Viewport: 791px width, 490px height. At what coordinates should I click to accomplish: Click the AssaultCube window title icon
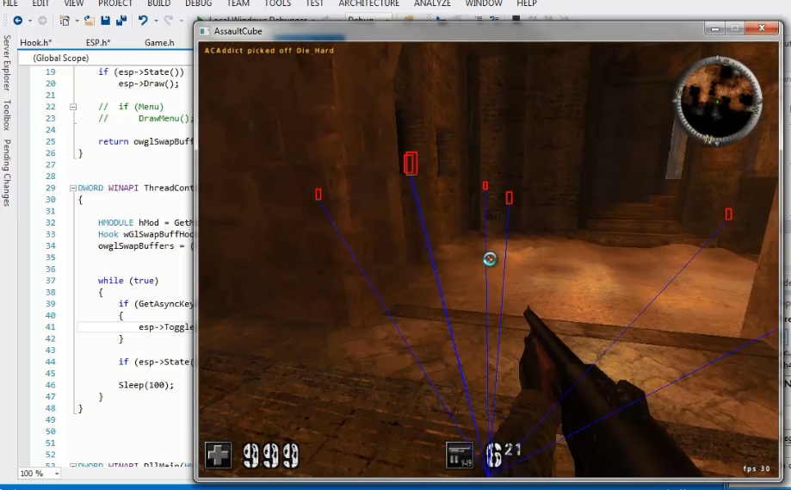pyautogui.click(x=204, y=31)
